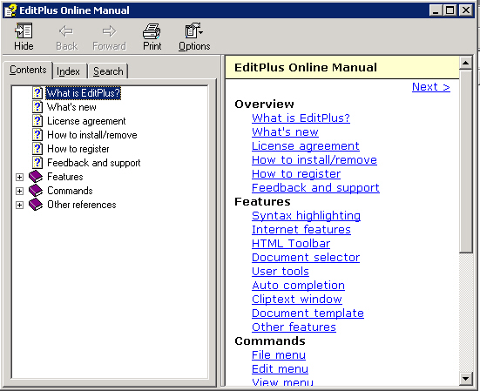Click the purple book icon for Commands
Viewport: 480px width, 391px height.
click(x=36, y=191)
